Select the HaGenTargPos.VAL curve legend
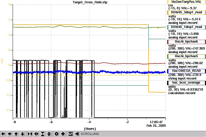 coord(186,2)
